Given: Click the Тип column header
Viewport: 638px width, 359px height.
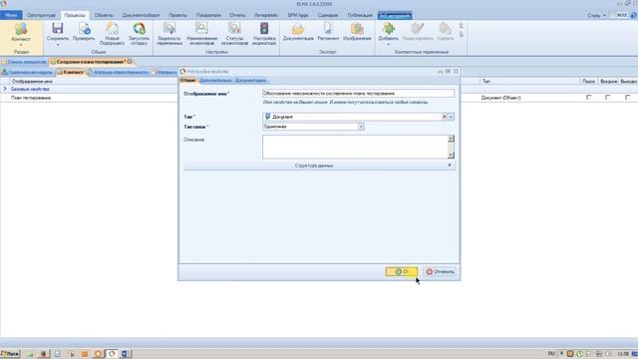Looking at the screenshot, I should (x=529, y=82).
